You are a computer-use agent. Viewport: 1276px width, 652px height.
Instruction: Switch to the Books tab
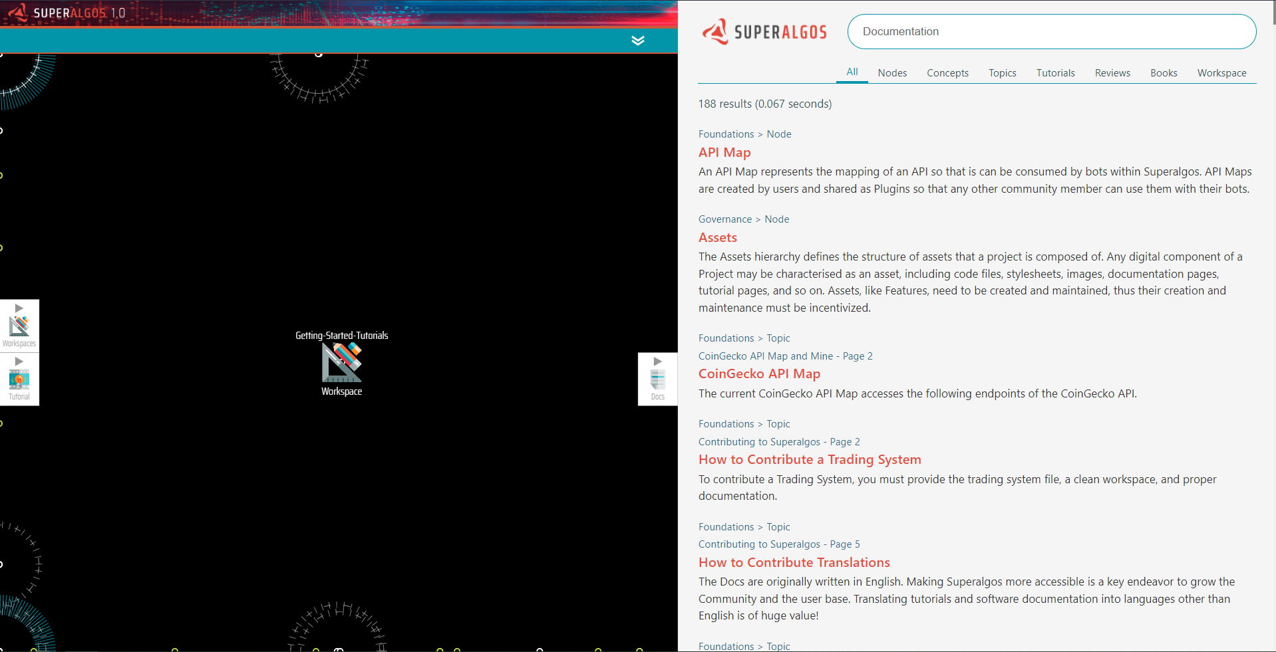click(1164, 73)
